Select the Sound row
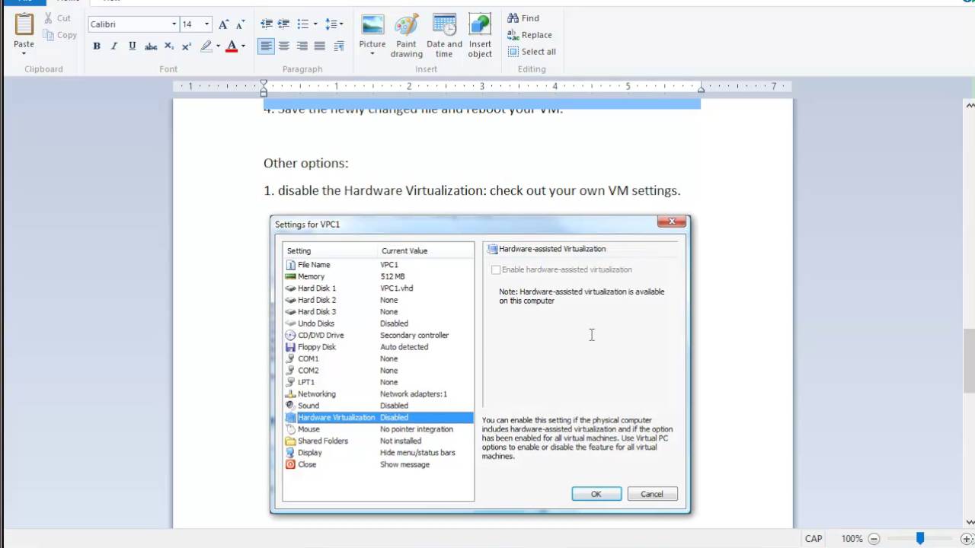This screenshot has width=975, height=548. [x=379, y=406]
